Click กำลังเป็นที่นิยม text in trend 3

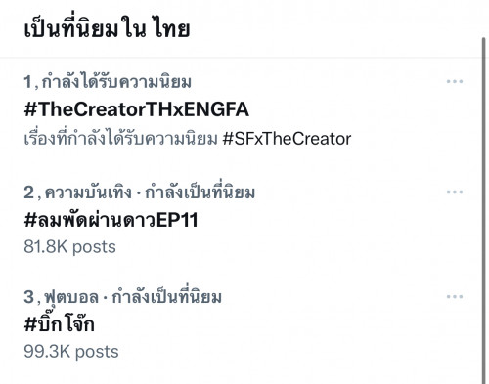click(x=166, y=297)
